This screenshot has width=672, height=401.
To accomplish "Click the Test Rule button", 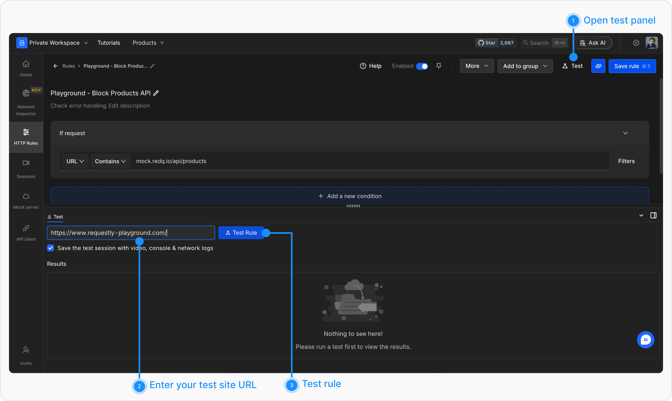I will coord(241,233).
